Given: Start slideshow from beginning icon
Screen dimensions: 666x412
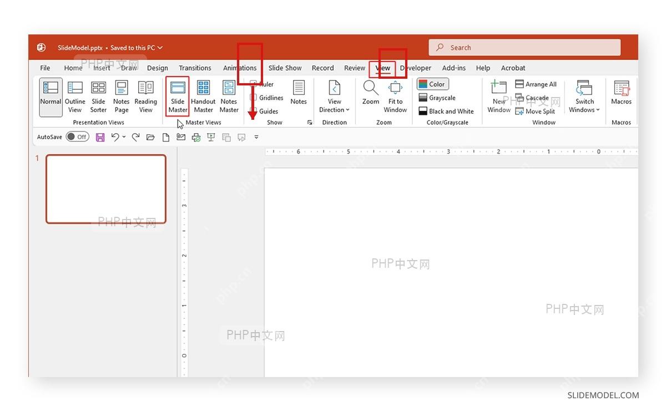Looking at the screenshot, I should tap(211, 137).
